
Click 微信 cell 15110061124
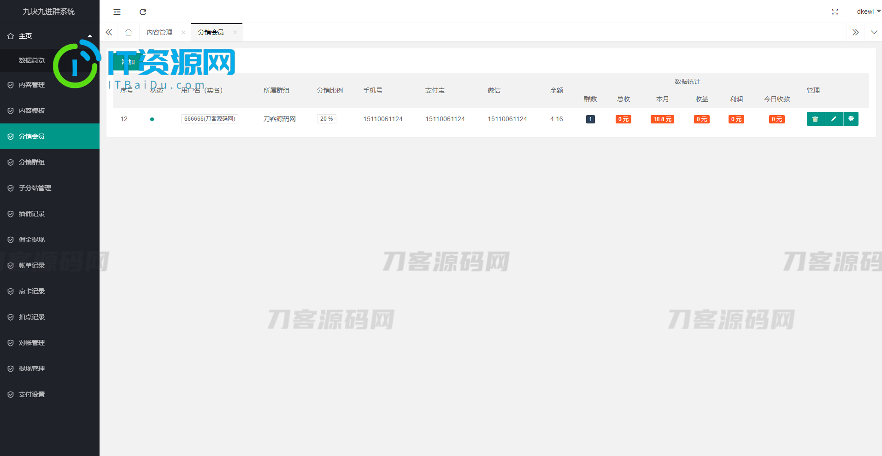coord(507,119)
